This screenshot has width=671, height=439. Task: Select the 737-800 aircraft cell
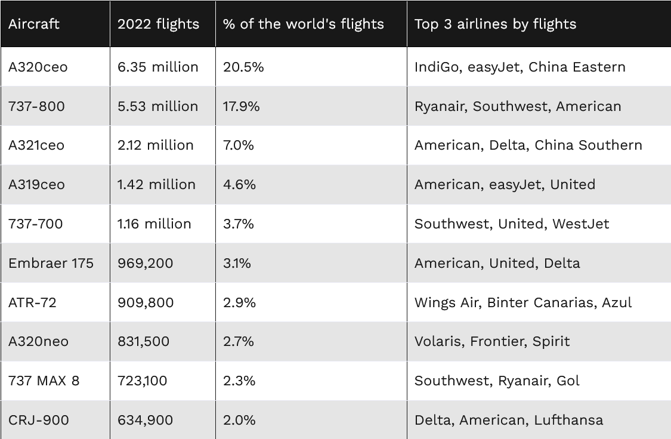pos(36,106)
